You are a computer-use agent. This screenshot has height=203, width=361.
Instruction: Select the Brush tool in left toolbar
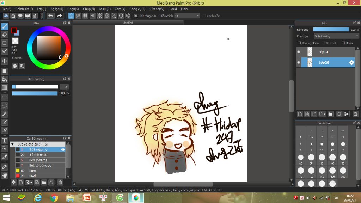point(5,26)
